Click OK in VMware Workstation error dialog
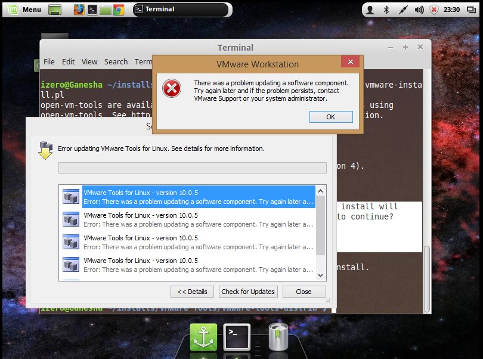Viewport: 483px width, 359px height. pos(331,117)
